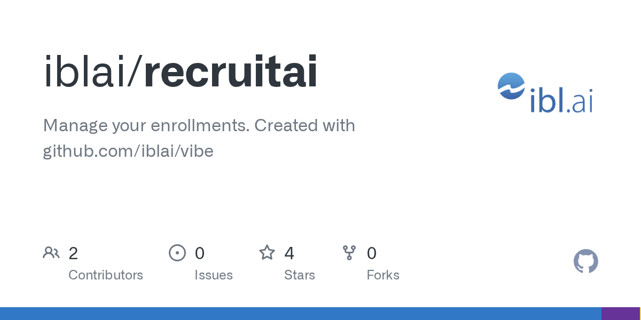Click the Forks label
This screenshot has width=641, height=320.
coord(383,275)
